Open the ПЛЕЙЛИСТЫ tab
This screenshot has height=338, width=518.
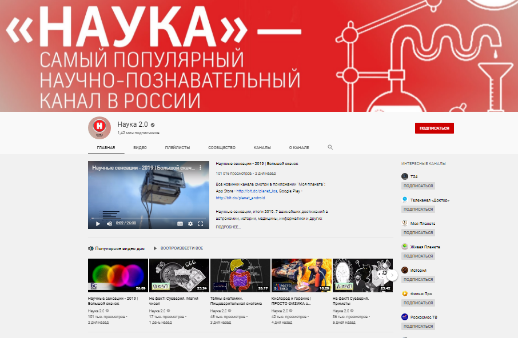[177, 147]
